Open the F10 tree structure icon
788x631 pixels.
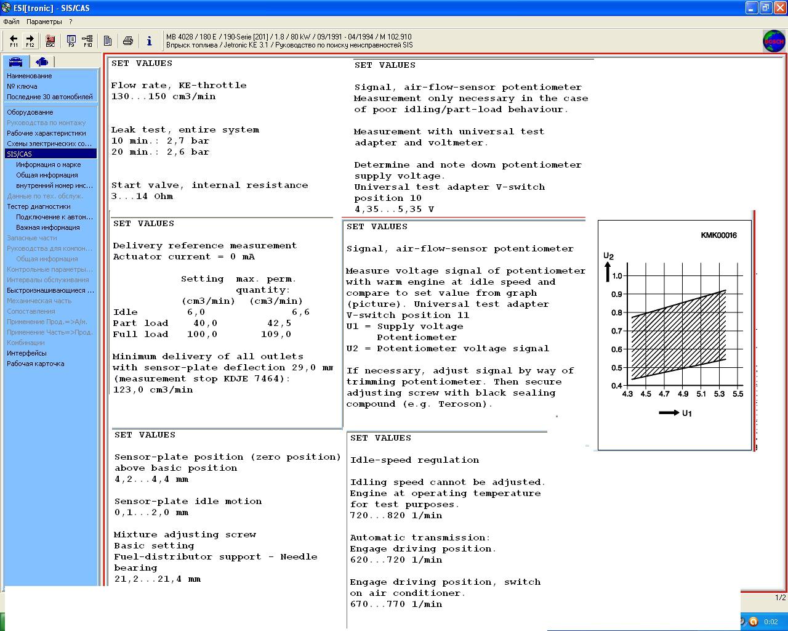click(87, 41)
